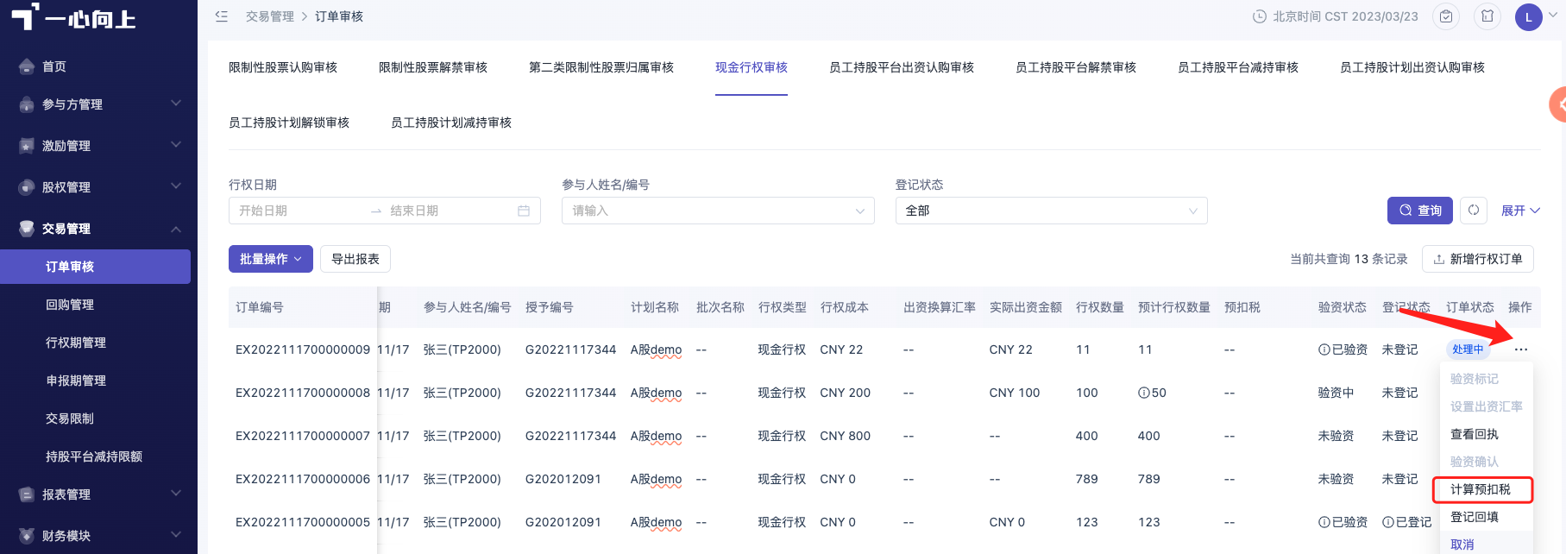
Task: Click the clock icon beside 北京时间
Action: tap(1260, 16)
